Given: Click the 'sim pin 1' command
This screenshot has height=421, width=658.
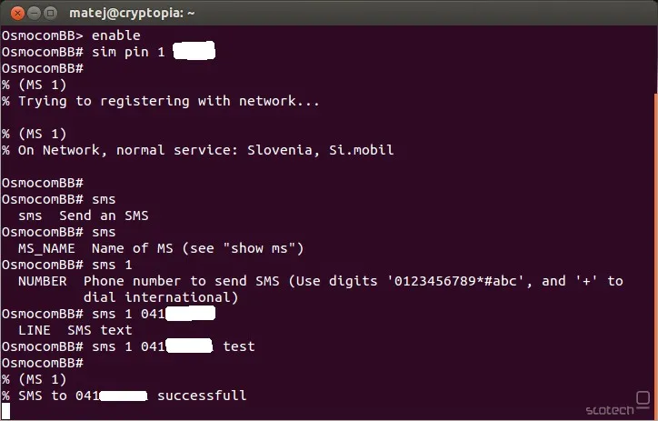Looking at the screenshot, I should (x=129, y=52).
